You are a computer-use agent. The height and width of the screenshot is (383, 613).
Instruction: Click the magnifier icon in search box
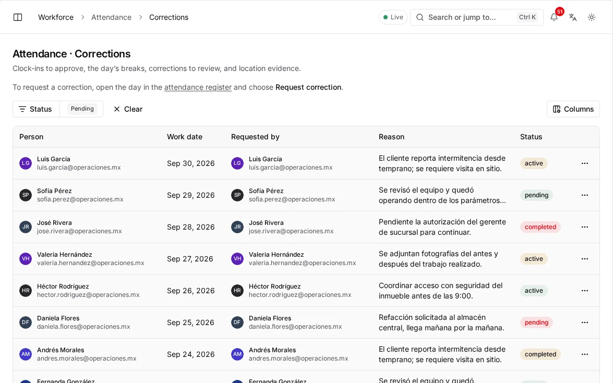pyautogui.click(x=420, y=17)
